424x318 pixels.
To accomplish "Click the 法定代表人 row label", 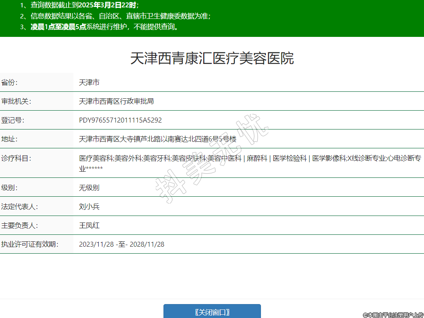I will 19,207.
